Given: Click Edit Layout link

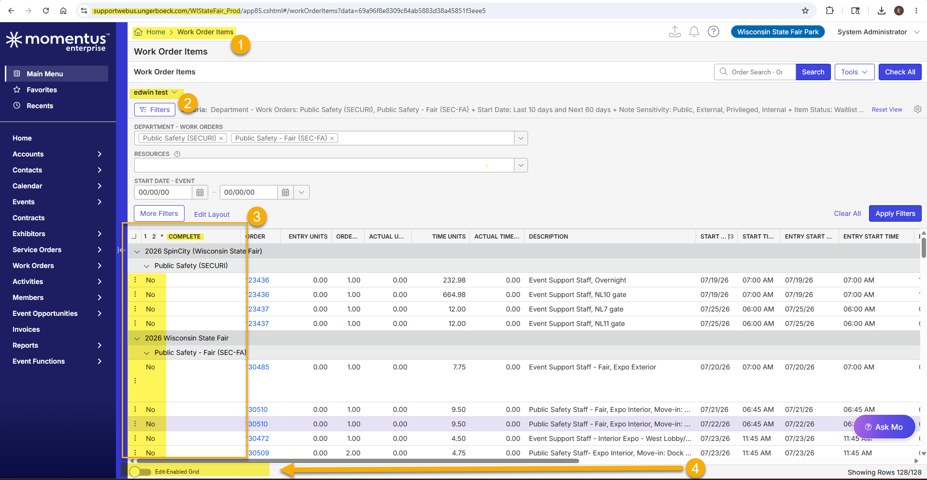Looking at the screenshot, I should pyautogui.click(x=212, y=214).
